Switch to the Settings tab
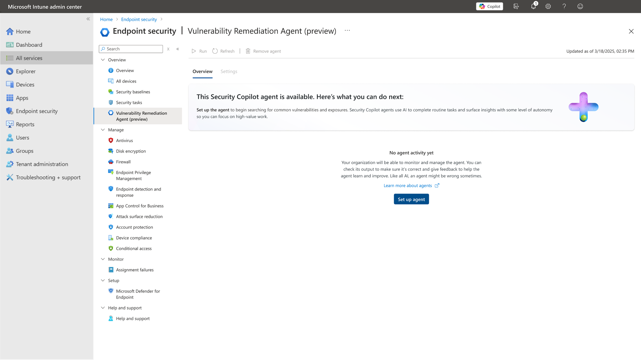Viewport: 641px width, 360px height. coord(229,71)
